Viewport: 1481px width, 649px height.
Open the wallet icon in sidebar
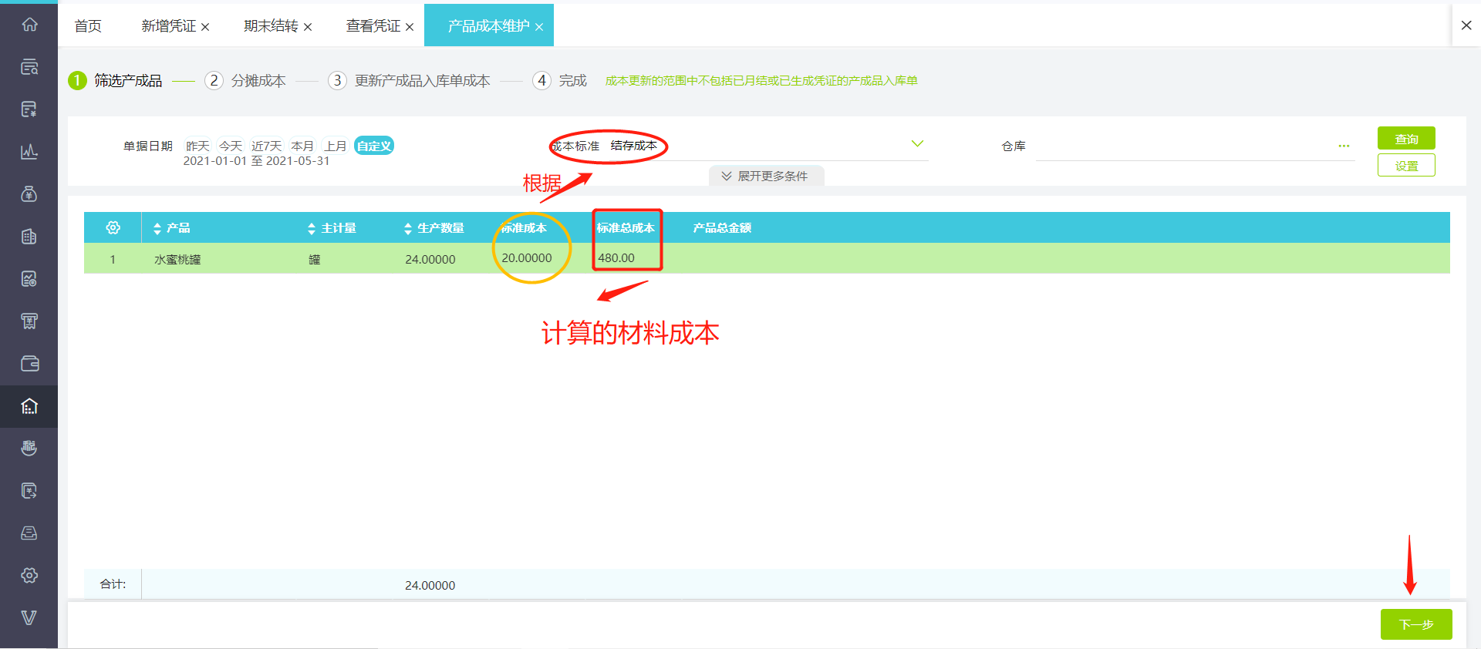[29, 364]
